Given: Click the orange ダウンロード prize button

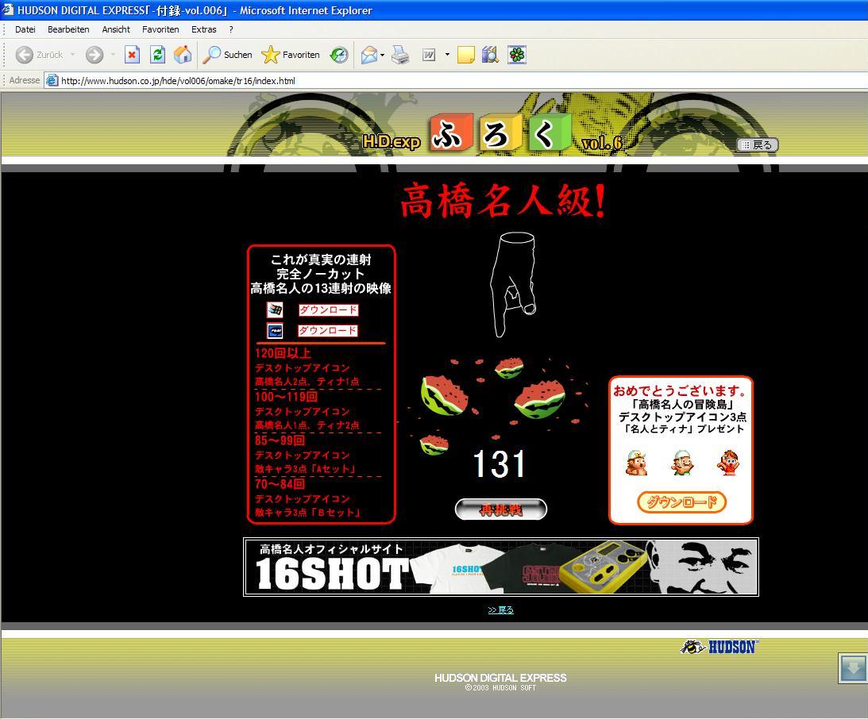Looking at the screenshot, I should (x=681, y=502).
